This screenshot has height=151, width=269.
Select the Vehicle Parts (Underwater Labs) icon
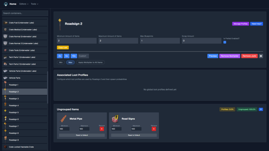point(5,71)
